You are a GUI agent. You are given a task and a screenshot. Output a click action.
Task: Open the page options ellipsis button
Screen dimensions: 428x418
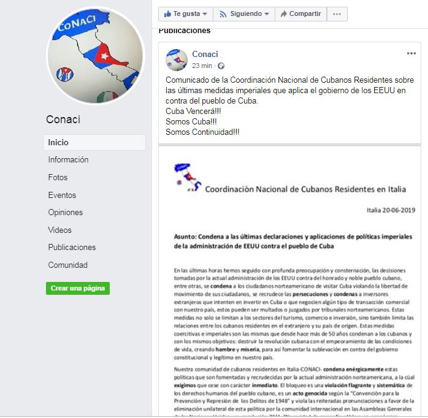337,14
